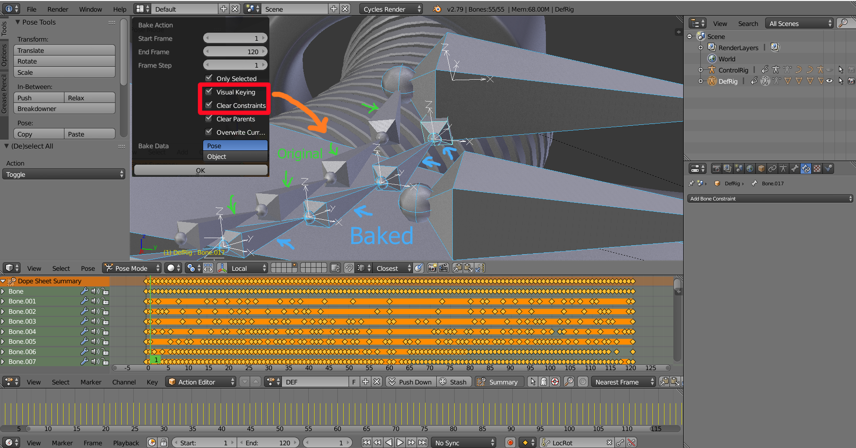Toggle the Only Selected checkbox

pyautogui.click(x=209, y=78)
